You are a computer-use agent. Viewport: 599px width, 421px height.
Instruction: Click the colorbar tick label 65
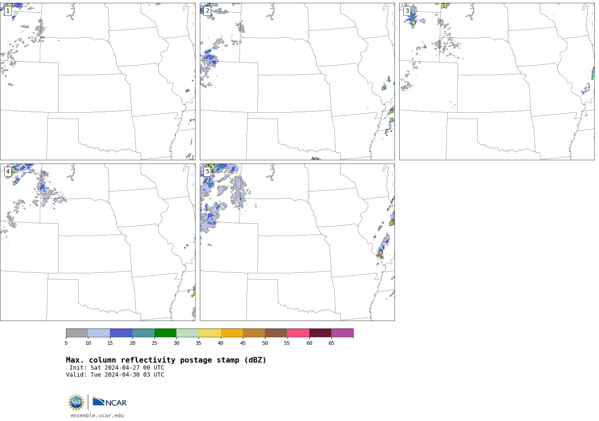click(331, 343)
